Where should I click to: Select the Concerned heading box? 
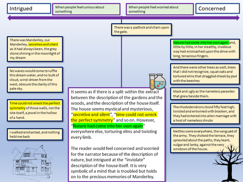click(x=218, y=9)
